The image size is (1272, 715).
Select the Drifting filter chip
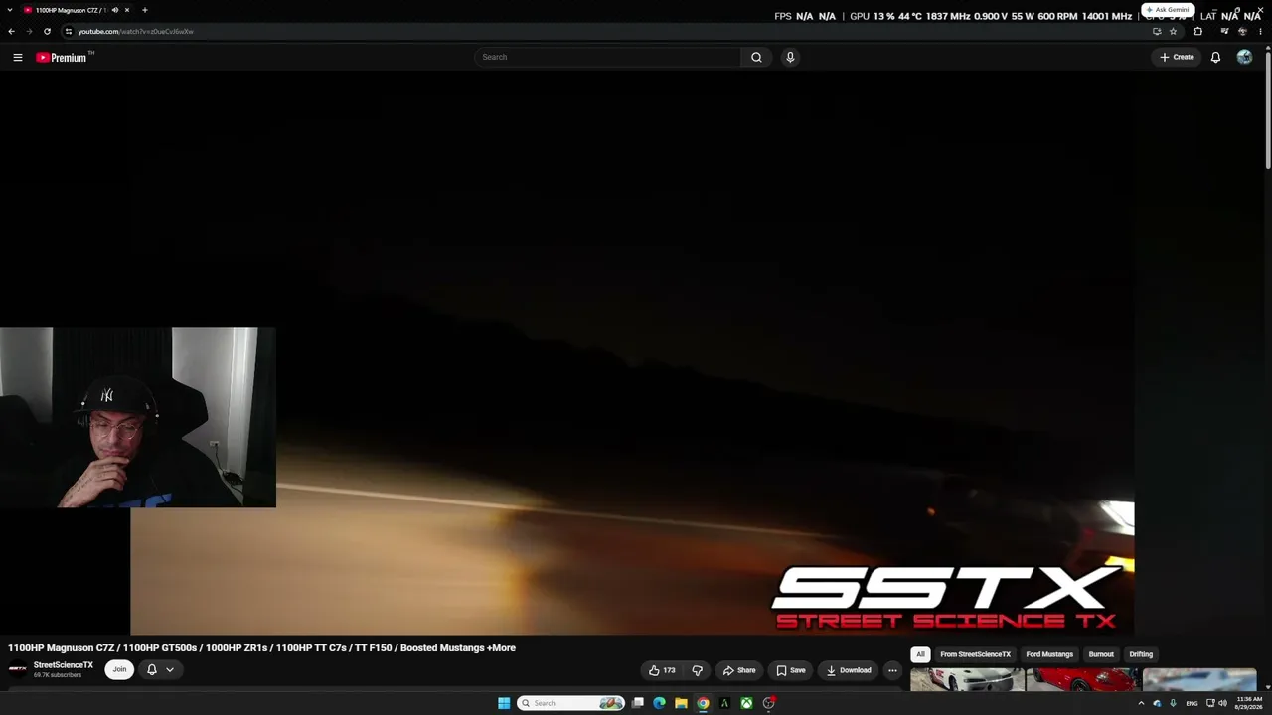click(x=1141, y=654)
